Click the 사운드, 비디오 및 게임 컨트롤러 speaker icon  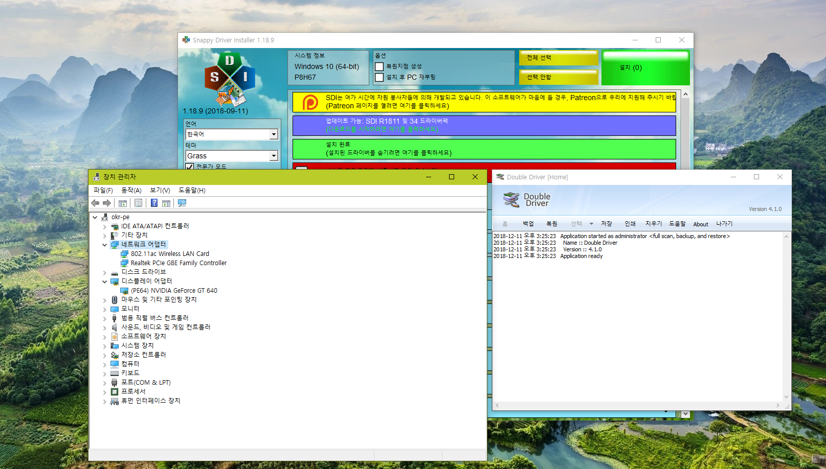tap(115, 327)
